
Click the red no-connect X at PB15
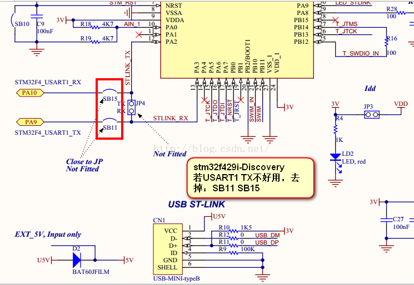(x=335, y=20)
